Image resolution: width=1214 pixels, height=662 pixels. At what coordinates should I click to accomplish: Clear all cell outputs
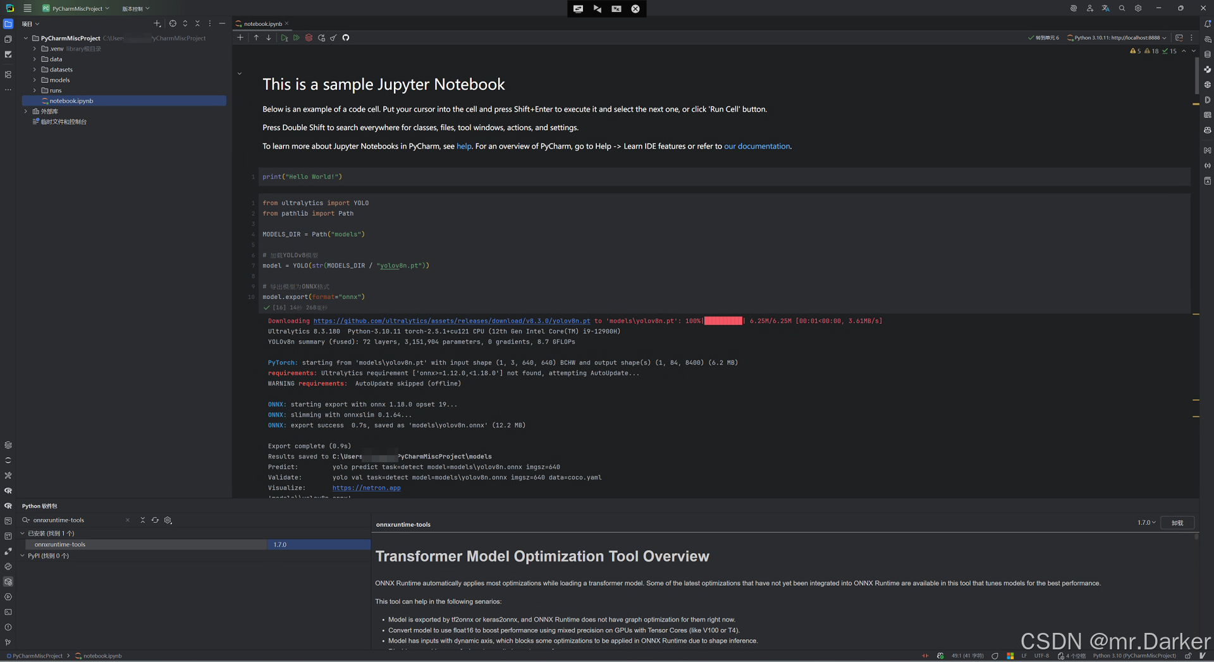click(x=333, y=37)
